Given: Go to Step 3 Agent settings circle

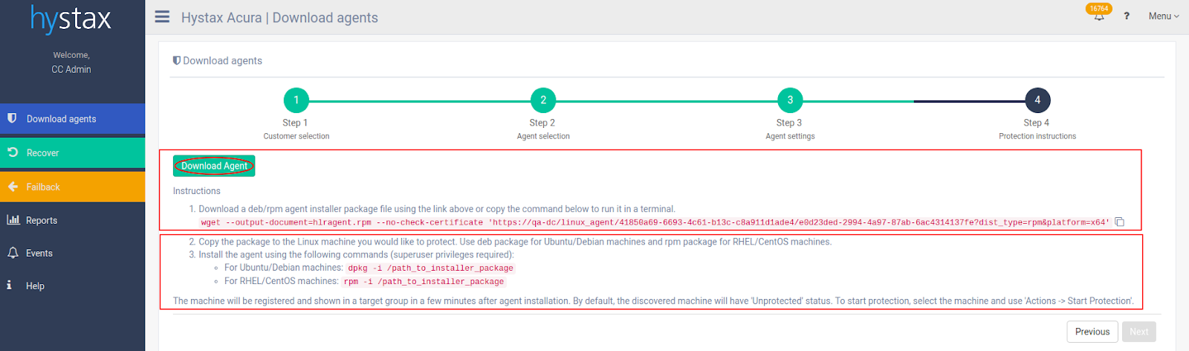Looking at the screenshot, I should (x=790, y=100).
